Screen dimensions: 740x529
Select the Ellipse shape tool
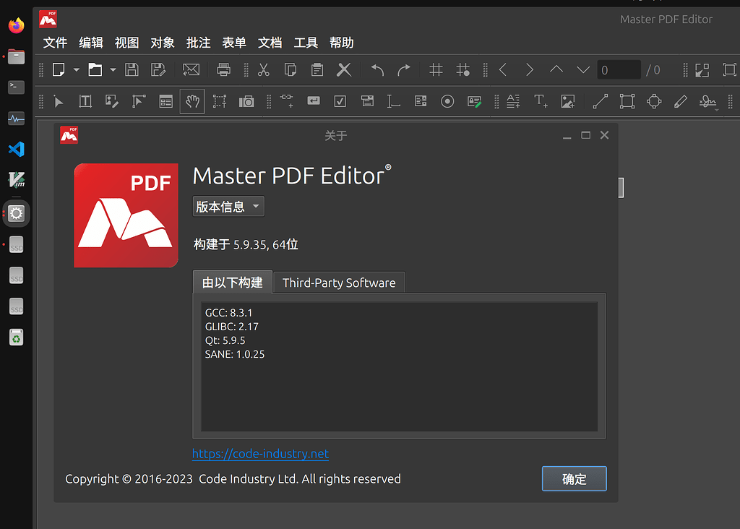[654, 101]
